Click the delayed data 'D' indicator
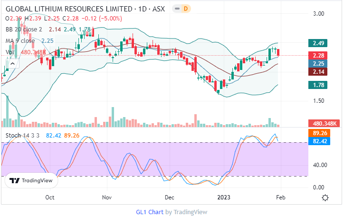The image size is (344, 217). click(186, 9)
